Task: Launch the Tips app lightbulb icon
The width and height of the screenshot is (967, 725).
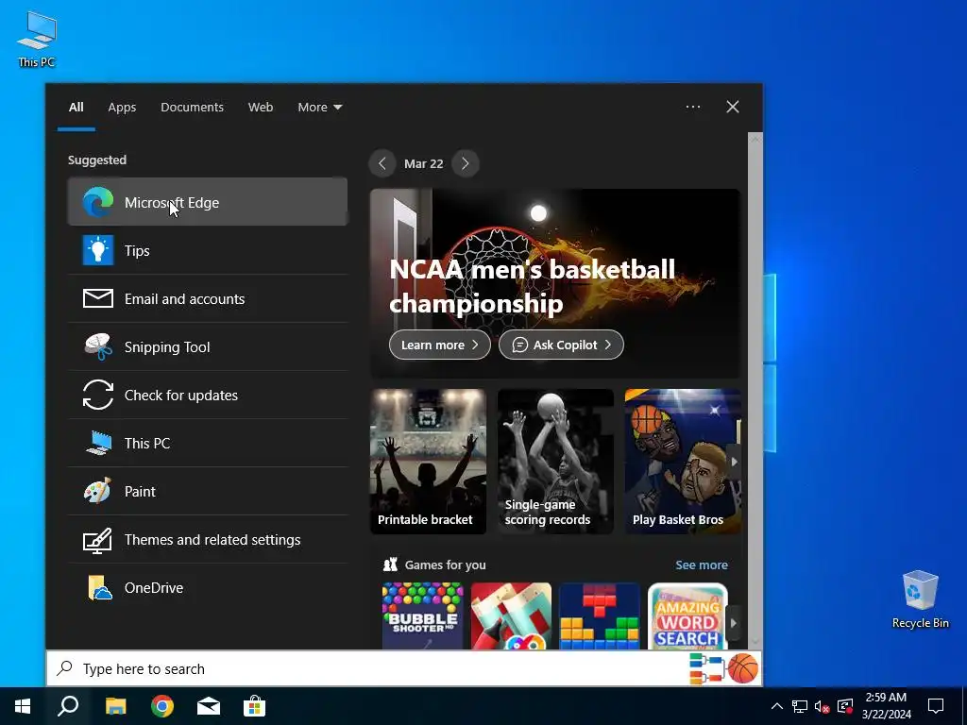Action: (x=98, y=250)
